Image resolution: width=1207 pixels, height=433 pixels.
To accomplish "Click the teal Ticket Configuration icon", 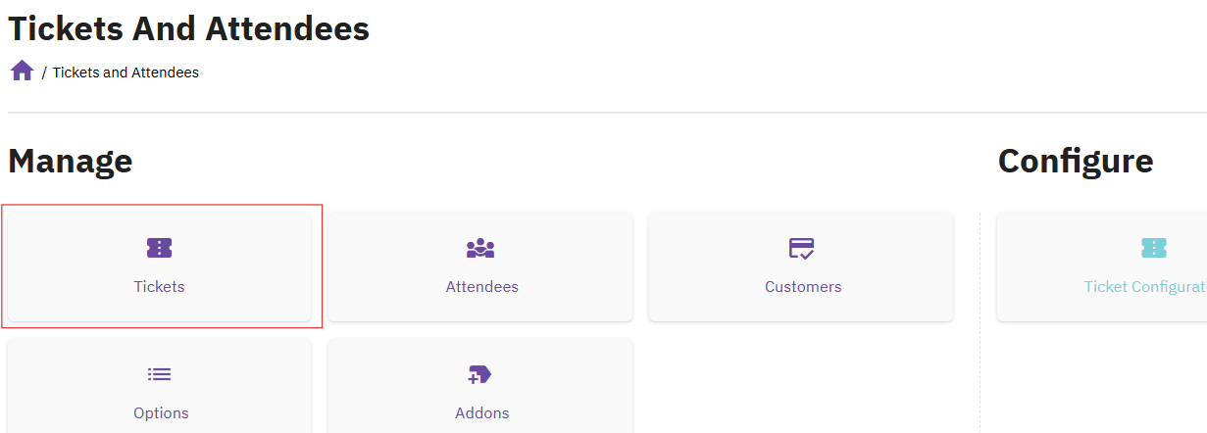I will 1154,248.
